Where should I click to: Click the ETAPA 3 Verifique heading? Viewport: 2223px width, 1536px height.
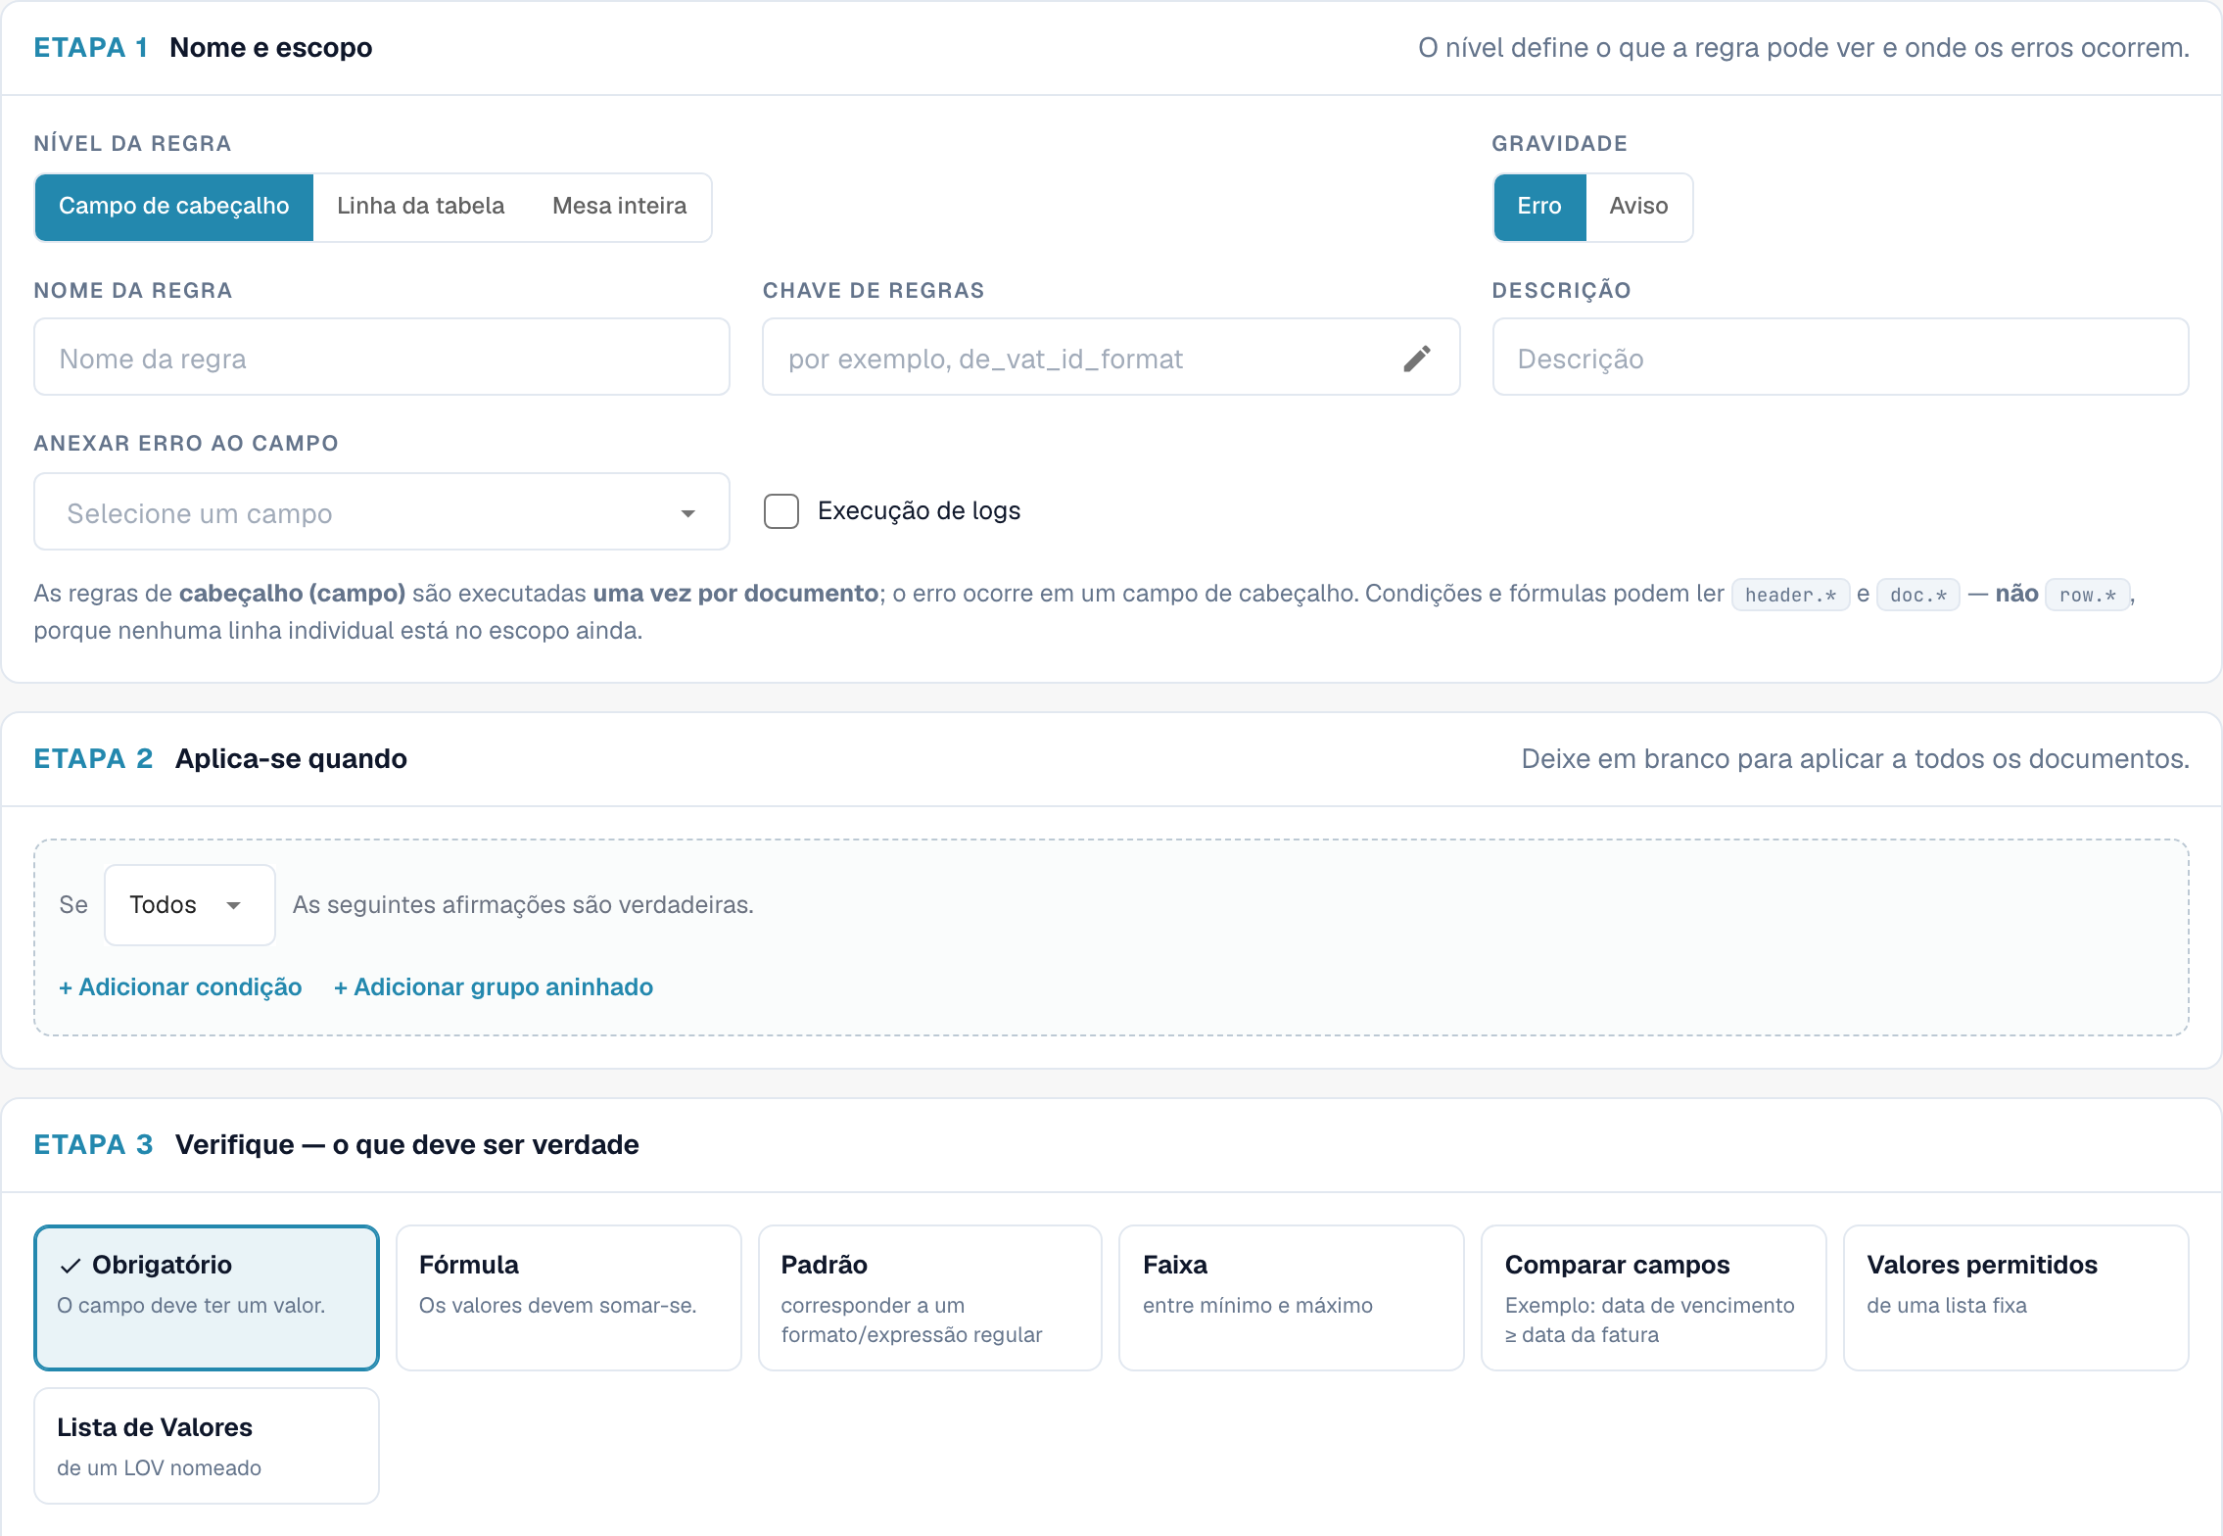(336, 1145)
